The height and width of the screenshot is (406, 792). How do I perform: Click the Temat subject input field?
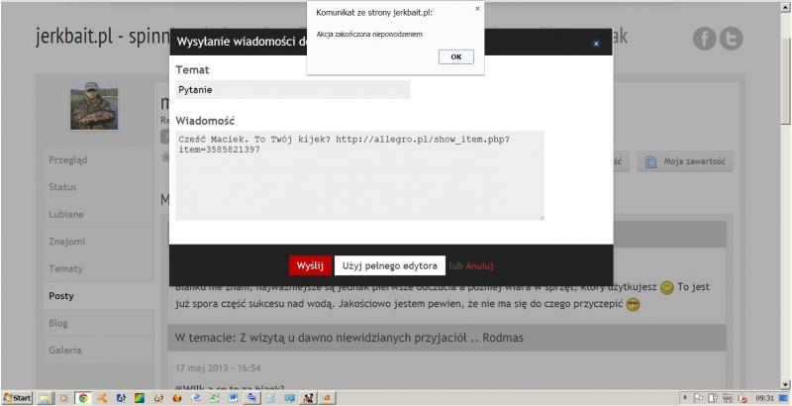[292, 90]
